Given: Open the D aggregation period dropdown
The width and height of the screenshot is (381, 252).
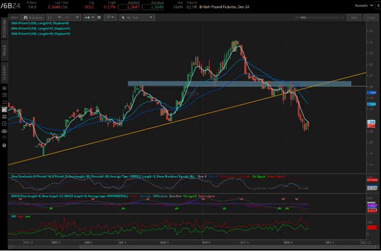Looking at the screenshot, I should 54,18.
